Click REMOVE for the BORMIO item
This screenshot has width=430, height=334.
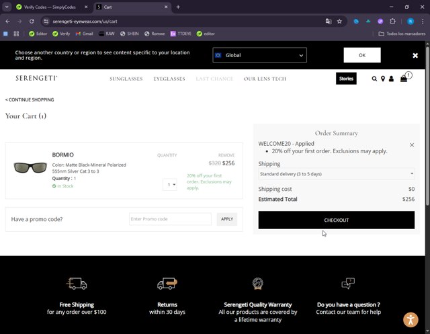[x=226, y=155]
